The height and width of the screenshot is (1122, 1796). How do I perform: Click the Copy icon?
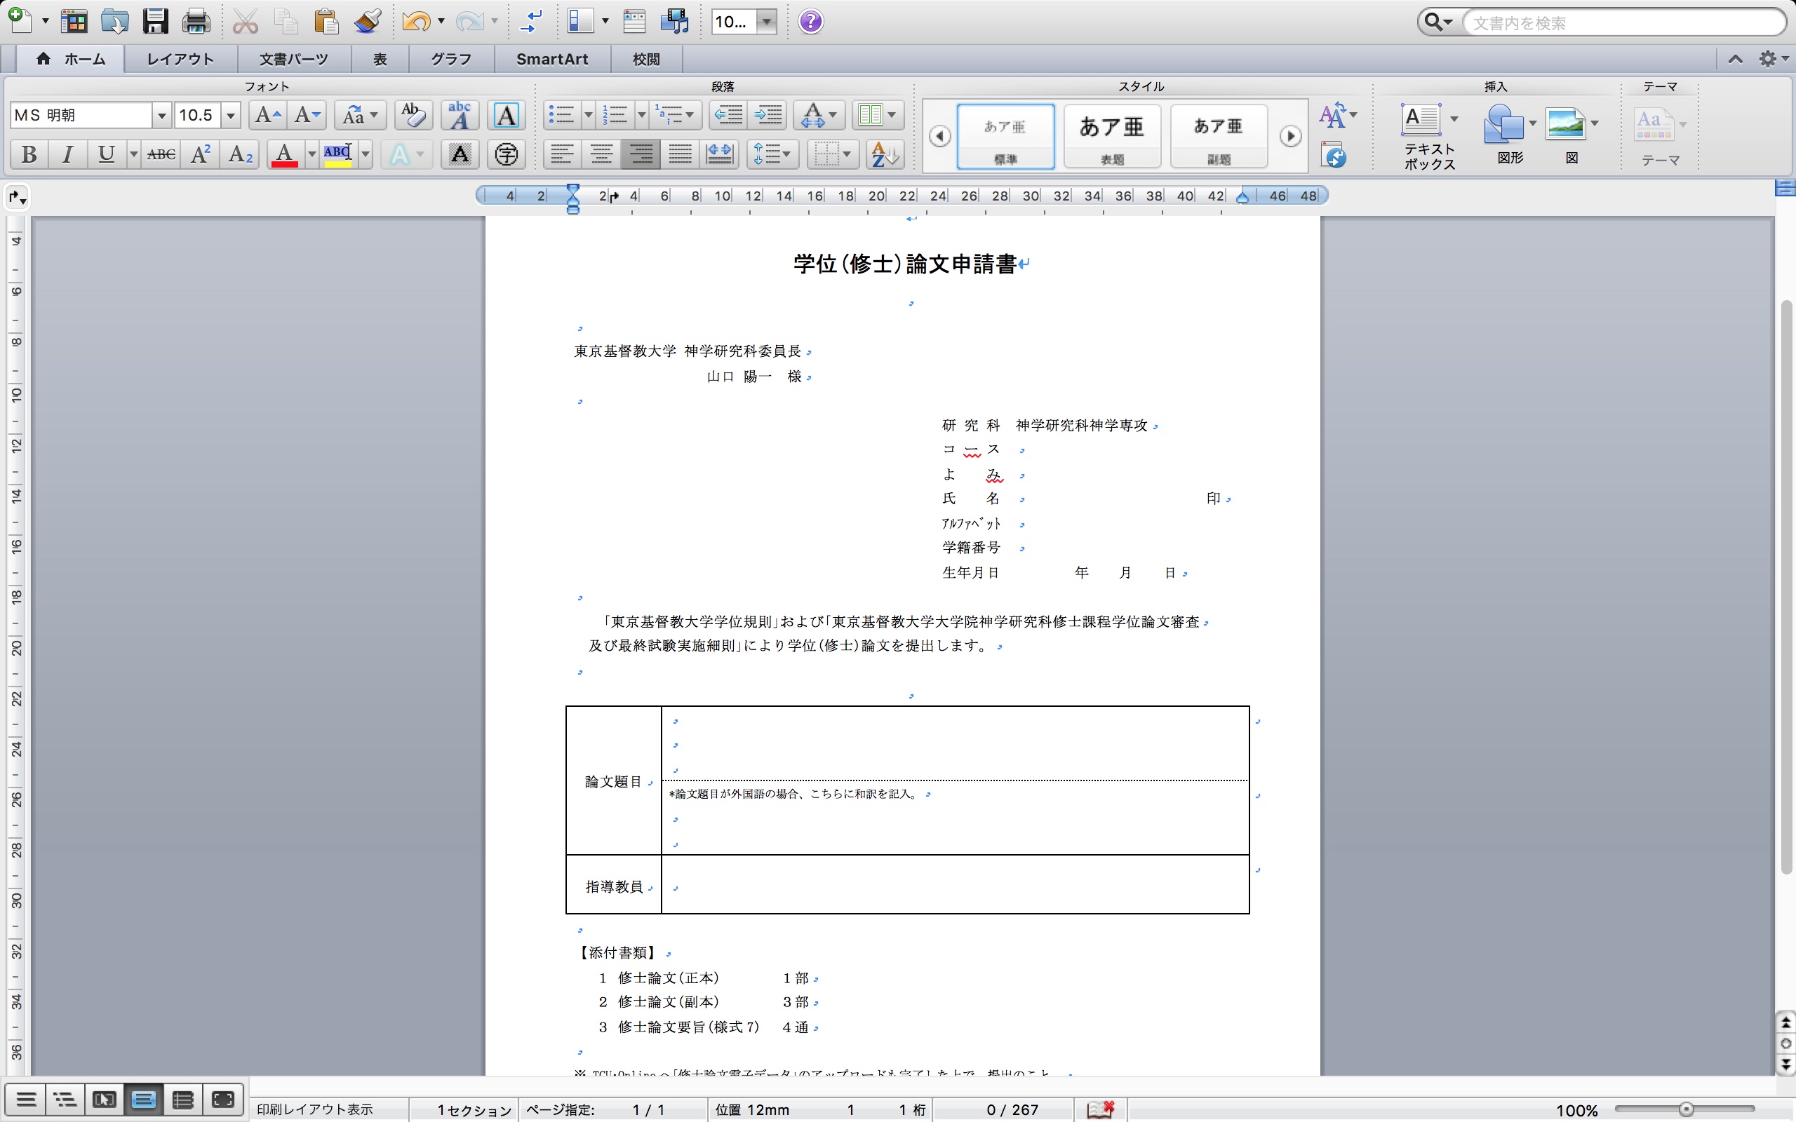(286, 21)
